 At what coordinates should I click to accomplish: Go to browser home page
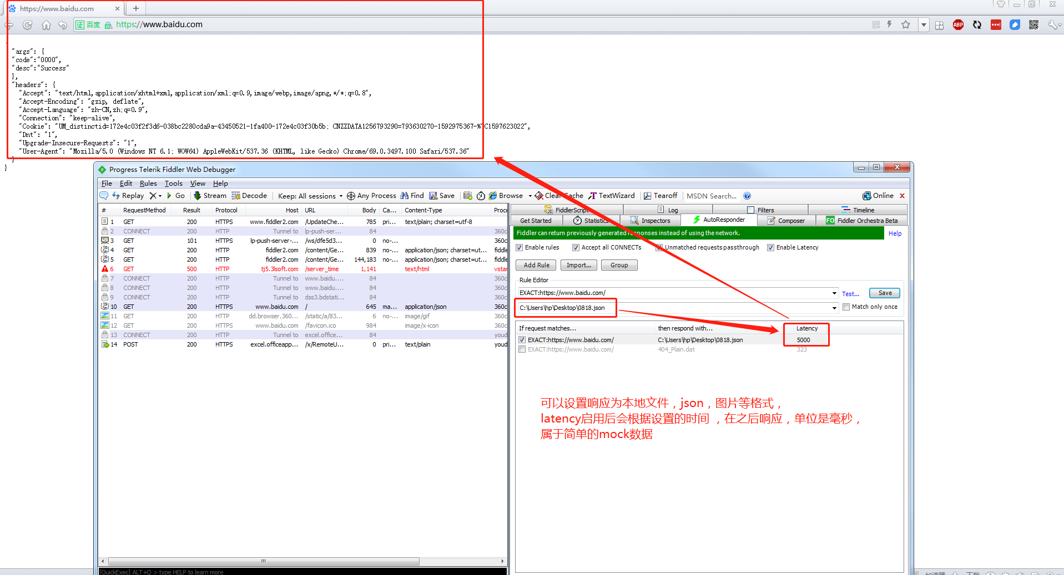pos(46,25)
